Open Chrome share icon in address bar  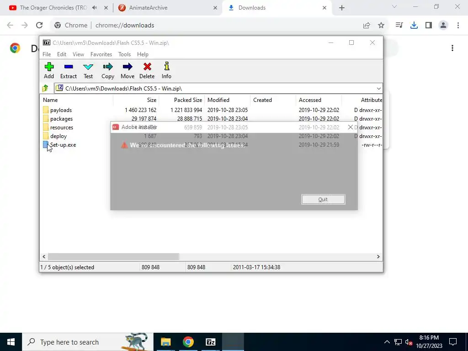tap(367, 26)
